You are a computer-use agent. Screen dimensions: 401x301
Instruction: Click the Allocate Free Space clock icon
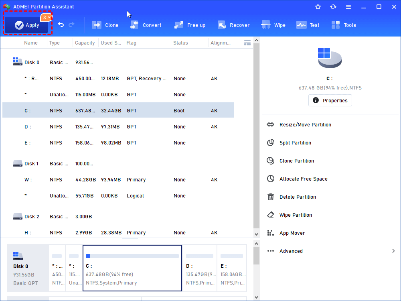pos(271,179)
